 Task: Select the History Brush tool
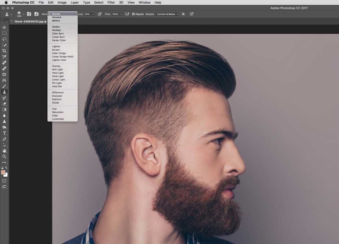tap(4, 98)
